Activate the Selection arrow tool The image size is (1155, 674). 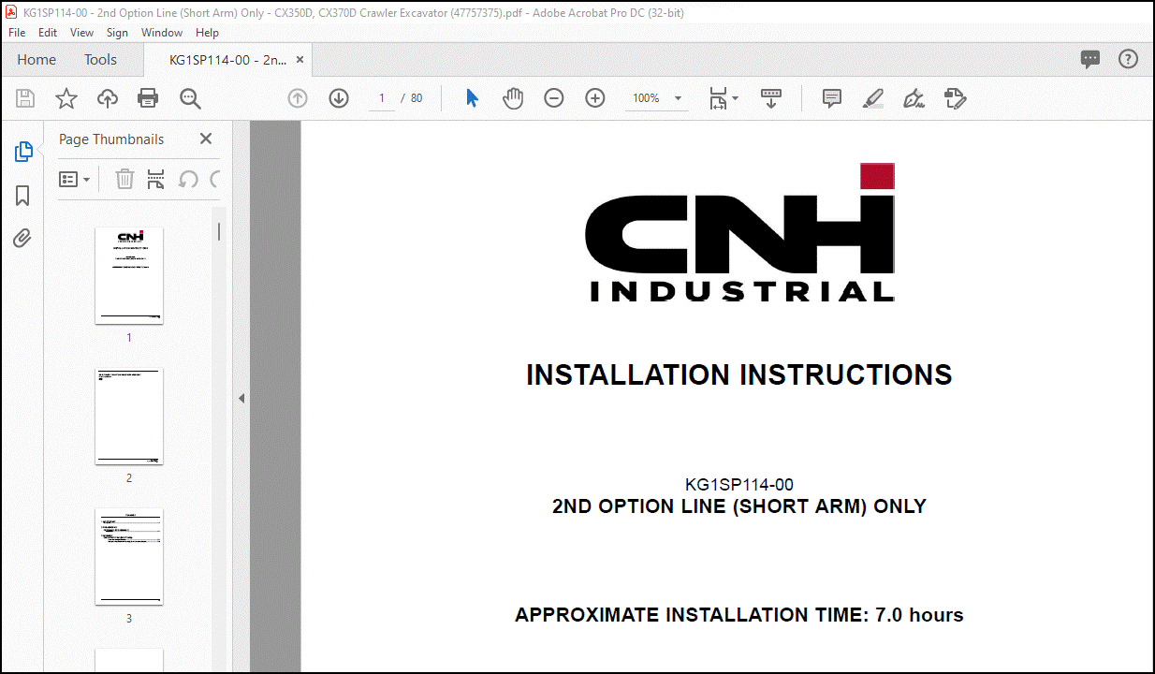click(472, 98)
